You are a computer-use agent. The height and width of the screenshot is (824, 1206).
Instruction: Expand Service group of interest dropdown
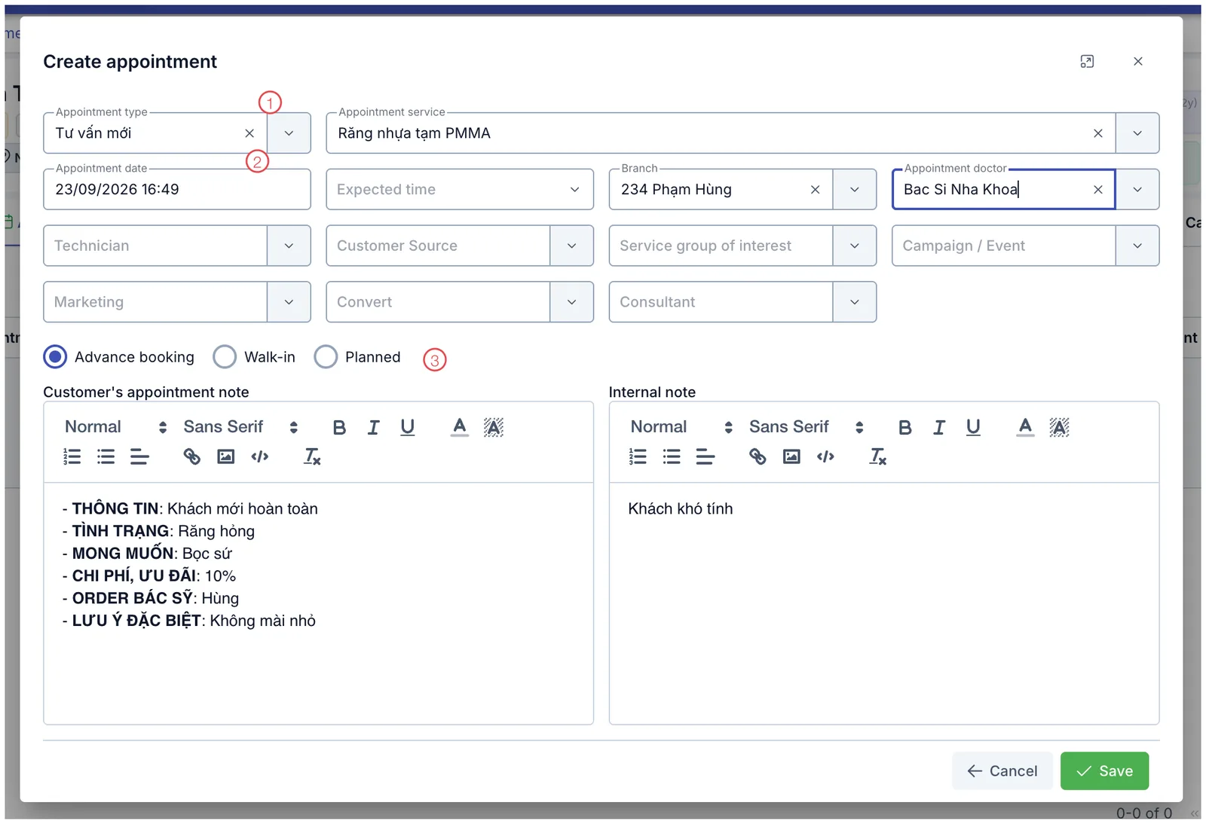(855, 246)
